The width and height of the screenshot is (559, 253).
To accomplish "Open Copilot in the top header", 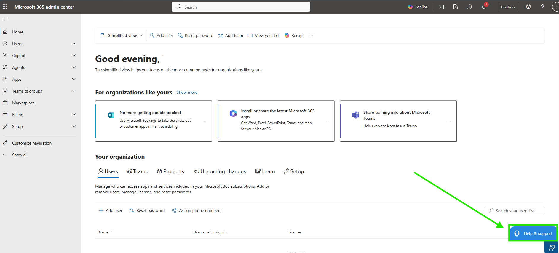I will [417, 7].
